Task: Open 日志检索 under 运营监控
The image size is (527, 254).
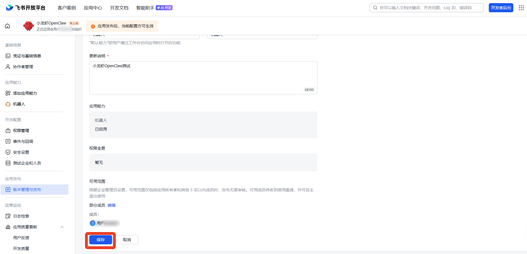Action: click(x=21, y=216)
